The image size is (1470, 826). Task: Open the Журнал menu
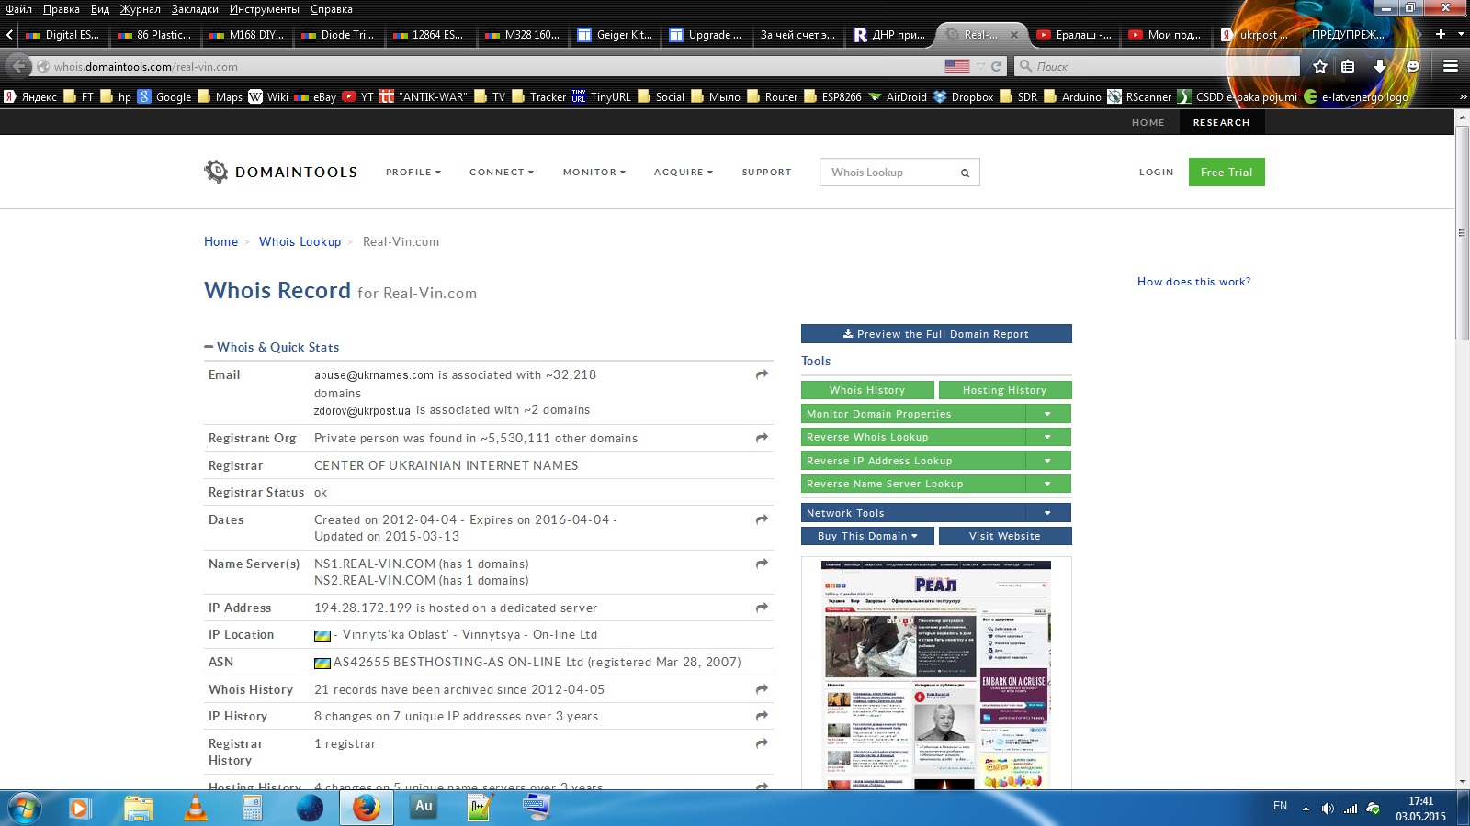tap(140, 9)
